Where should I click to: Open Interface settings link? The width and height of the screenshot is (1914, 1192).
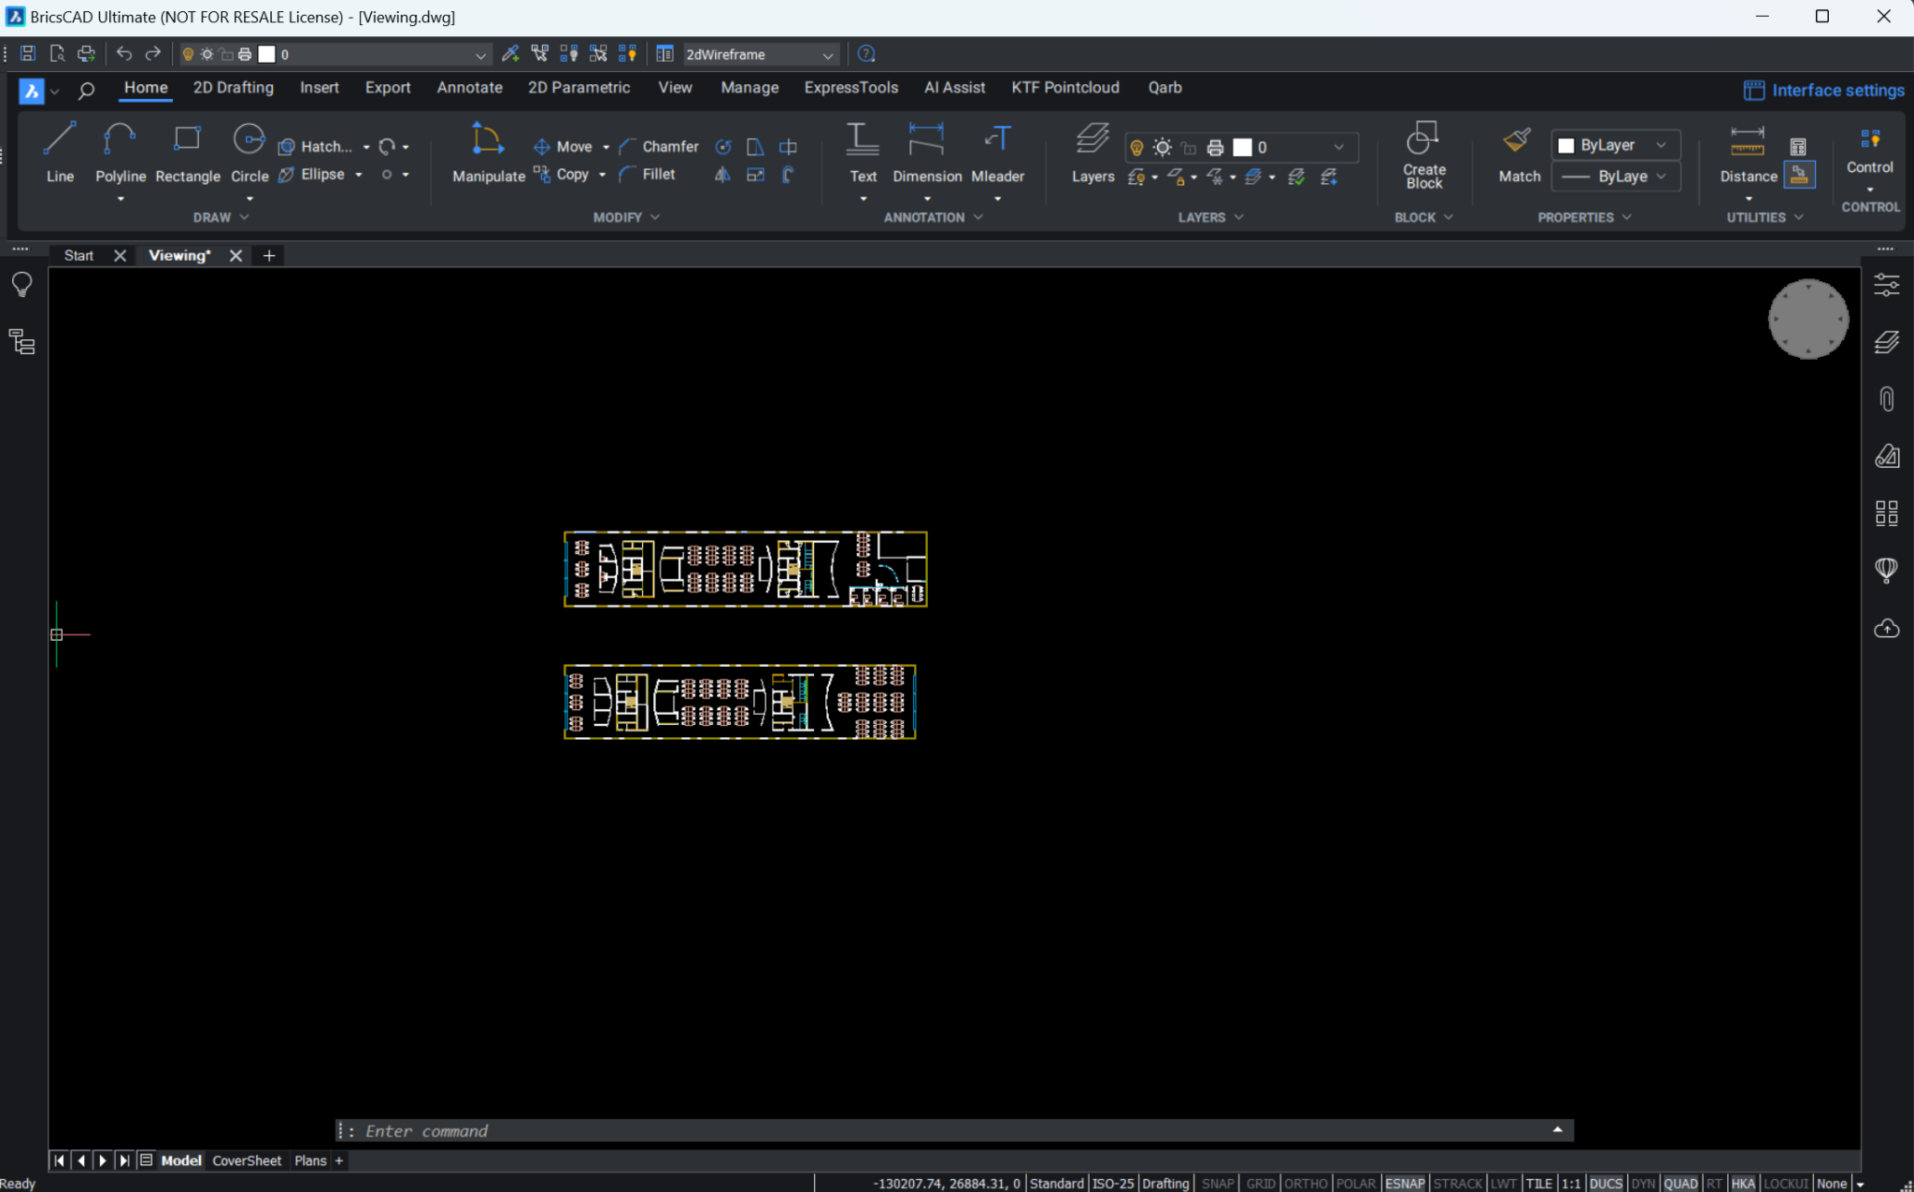[1823, 90]
